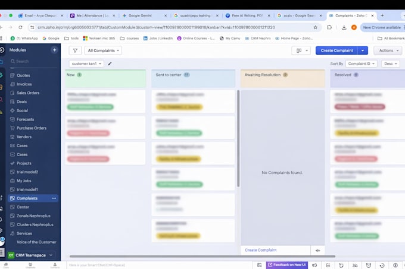
Task: Open the trial model2 module
Action: click(x=27, y=172)
